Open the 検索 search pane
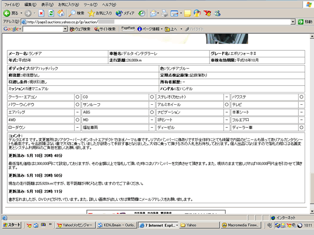314x235 pixels. click(x=77, y=13)
